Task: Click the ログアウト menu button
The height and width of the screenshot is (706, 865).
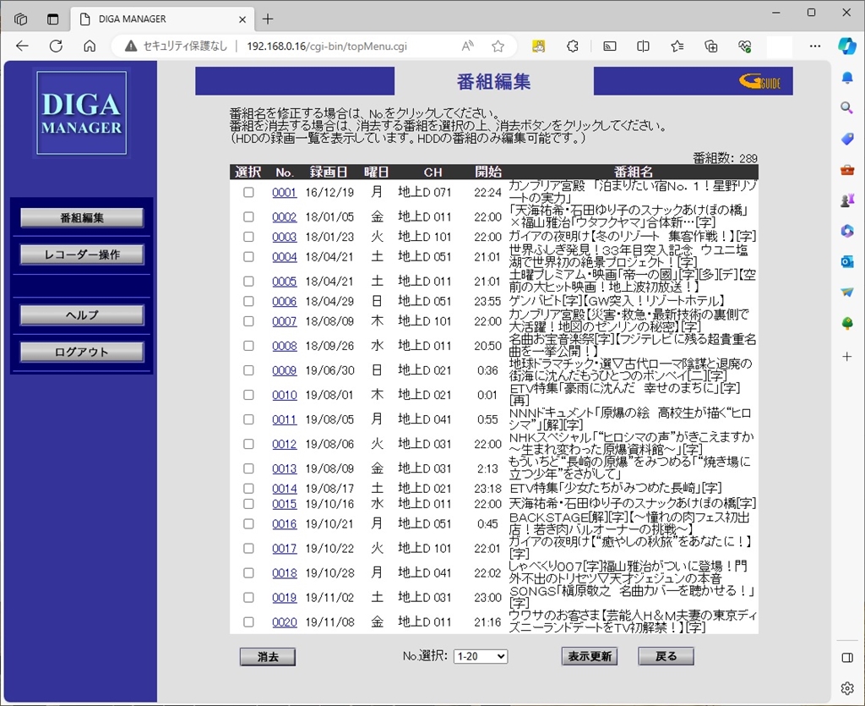Action: coord(82,353)
